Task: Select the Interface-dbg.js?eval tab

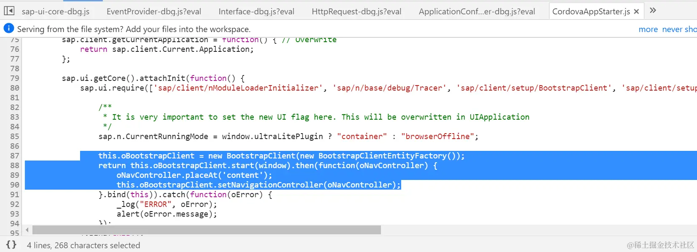Action: 256,11
